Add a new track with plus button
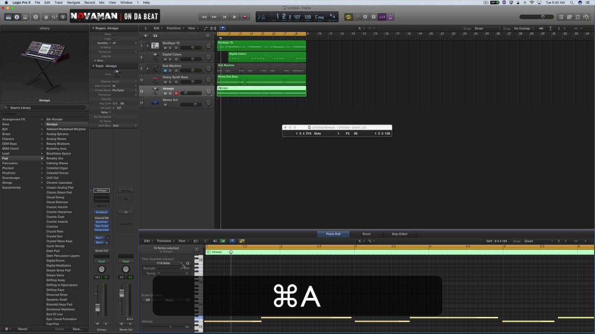 point(145,36)
